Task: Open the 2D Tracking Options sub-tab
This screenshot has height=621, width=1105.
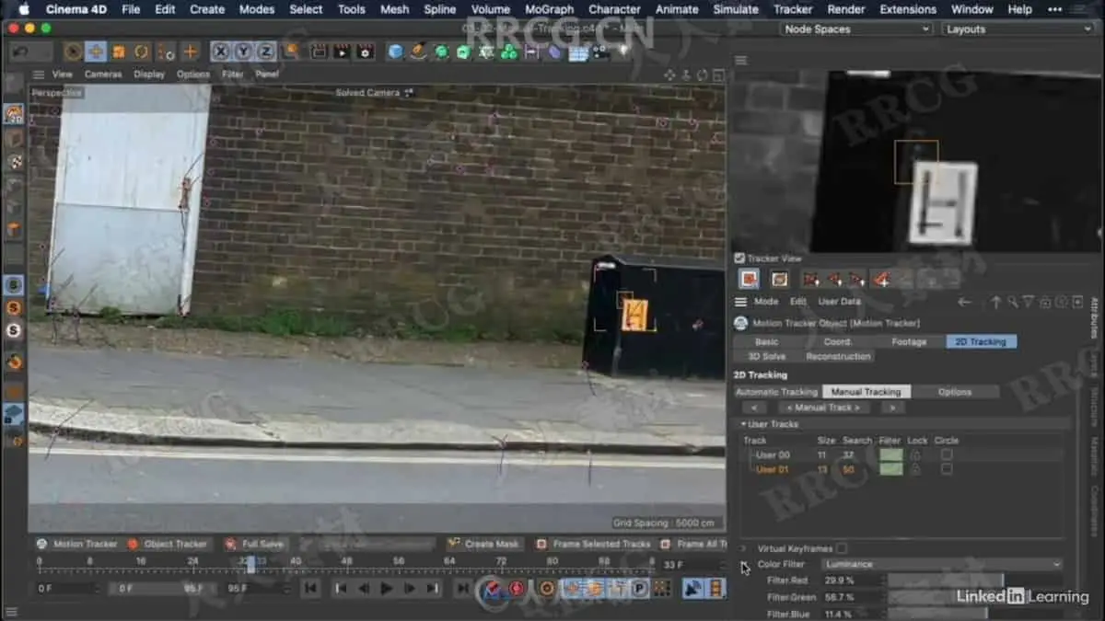Action: pyautogui.click(x=955, y=392)
